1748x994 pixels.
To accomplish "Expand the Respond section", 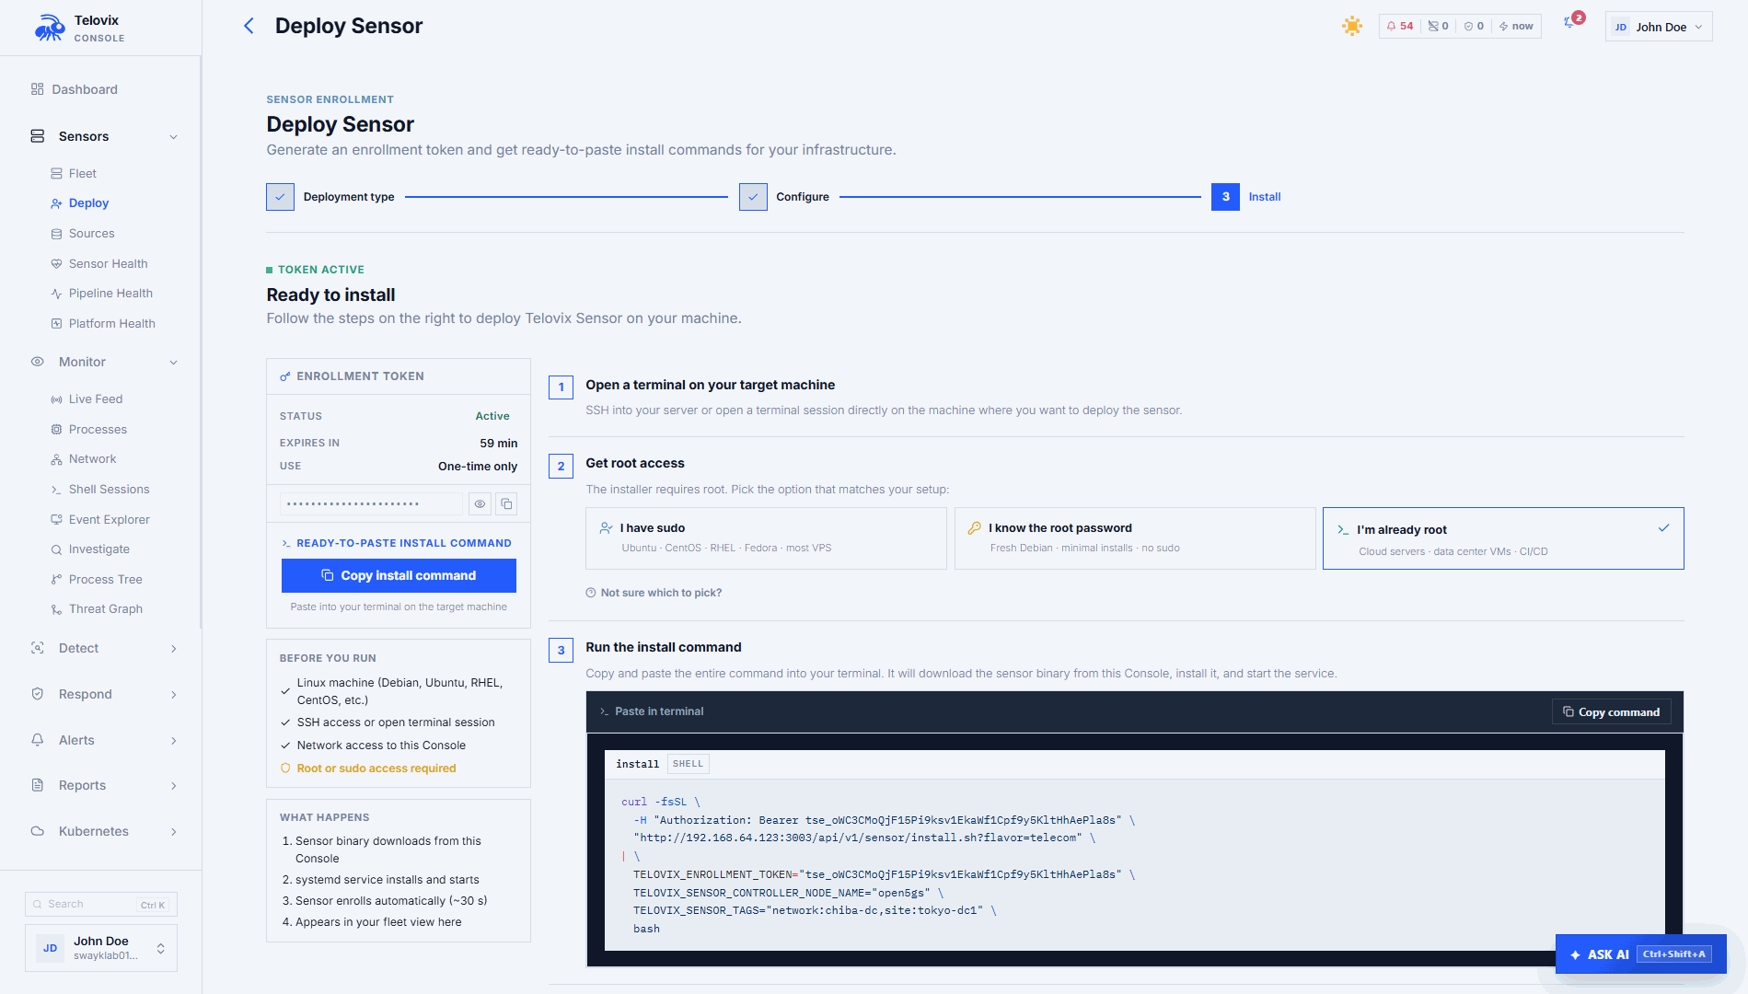I will click(104, 694).
